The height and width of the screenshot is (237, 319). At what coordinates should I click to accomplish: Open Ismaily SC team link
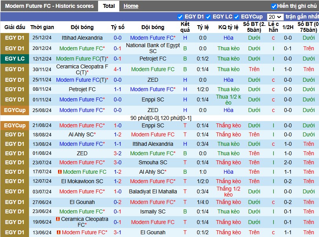coord(153,211)
